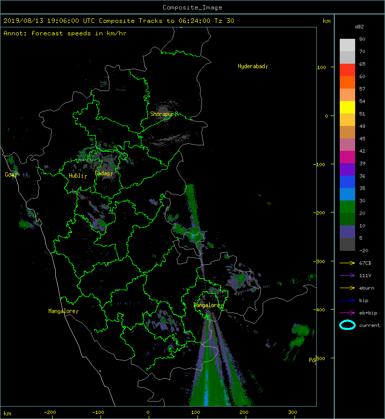Click the 100 km mark on right axis
Screen dimensions: 385x419
321,67
